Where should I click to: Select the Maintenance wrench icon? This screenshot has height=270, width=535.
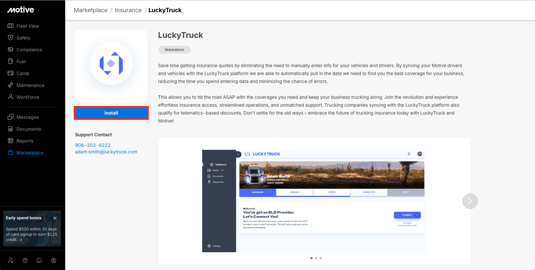pos(11,85)
